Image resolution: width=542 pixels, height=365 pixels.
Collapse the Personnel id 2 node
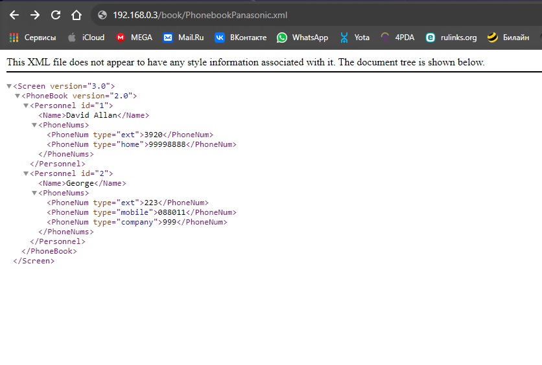[26, 173]
